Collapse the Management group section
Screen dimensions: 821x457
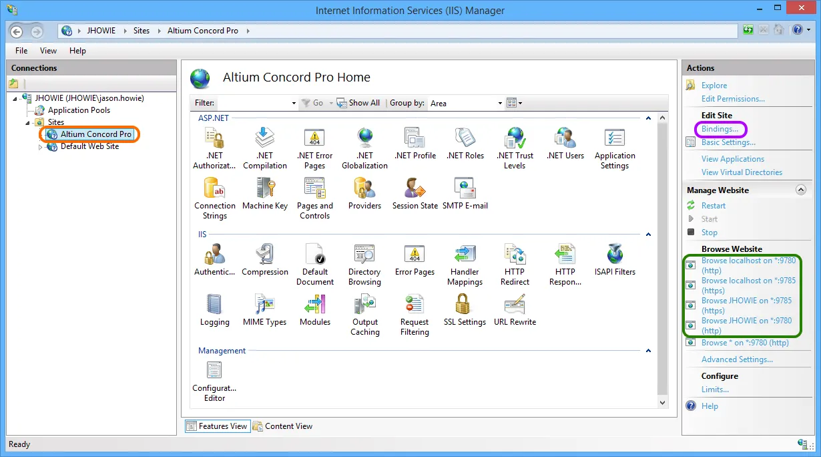tap(647, 351)
